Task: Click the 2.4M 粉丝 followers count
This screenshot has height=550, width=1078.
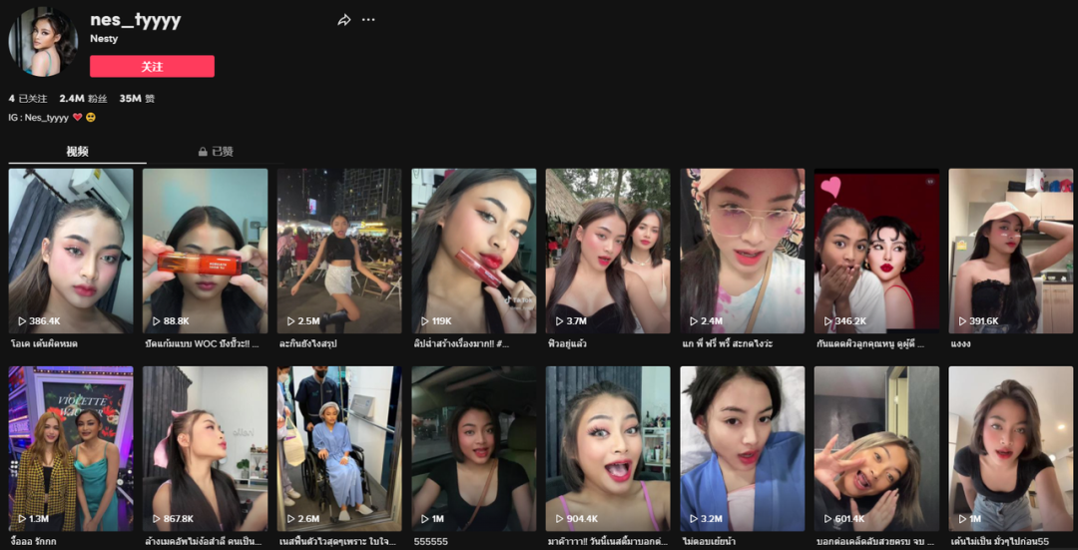Action: coord(83,99)
